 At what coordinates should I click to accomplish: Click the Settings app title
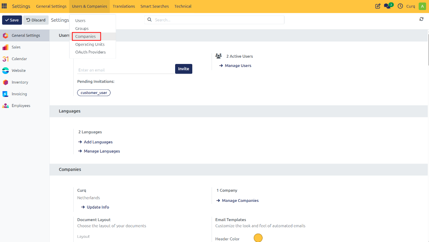pyautogui.click(x=21, y=6)
